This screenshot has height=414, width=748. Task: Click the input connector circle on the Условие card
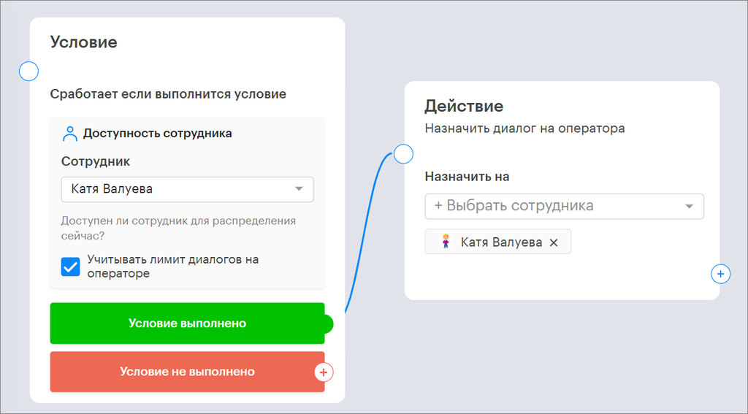tap(28, 72)
